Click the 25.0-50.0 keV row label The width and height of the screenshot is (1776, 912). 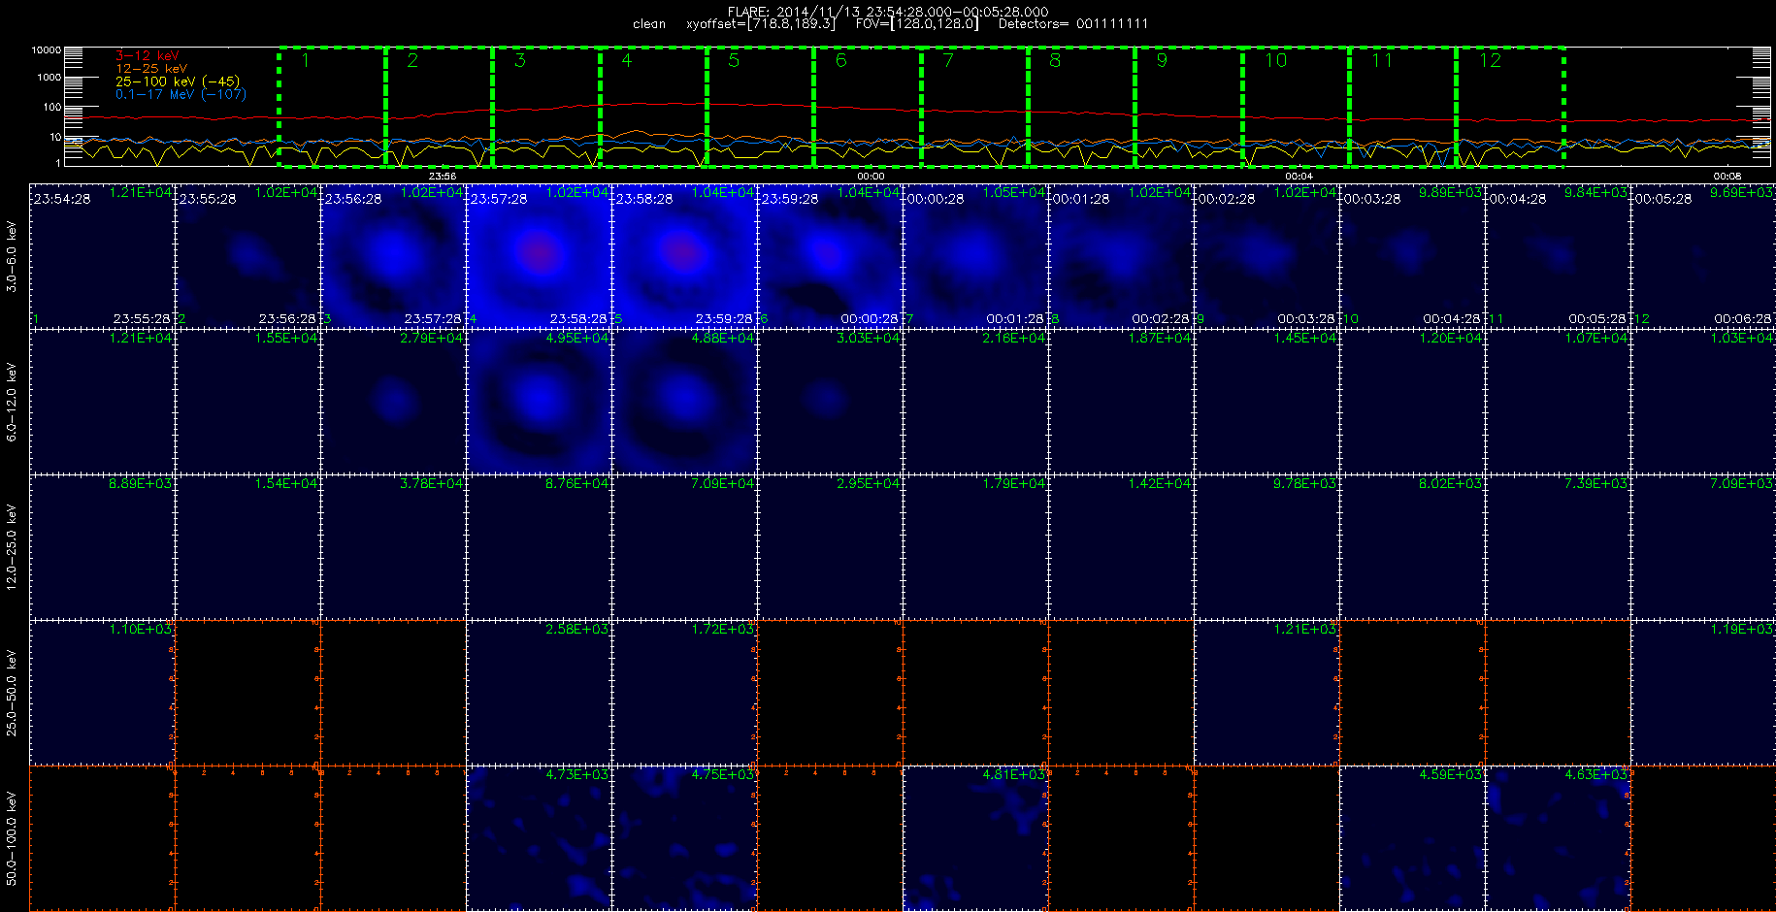click(x=13, y=693)
